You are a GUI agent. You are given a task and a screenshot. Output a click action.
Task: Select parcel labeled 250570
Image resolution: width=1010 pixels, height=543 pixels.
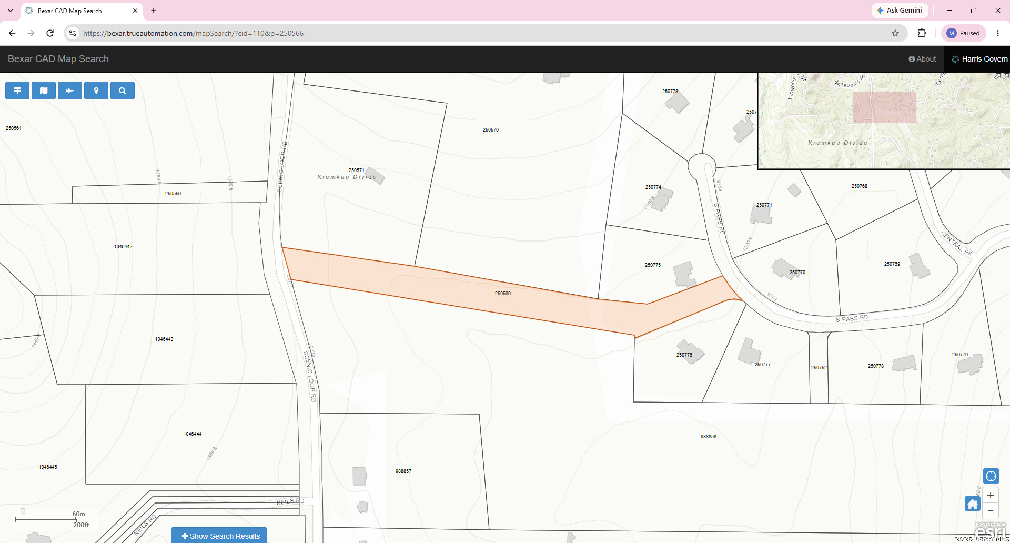[x=491, y=130]
